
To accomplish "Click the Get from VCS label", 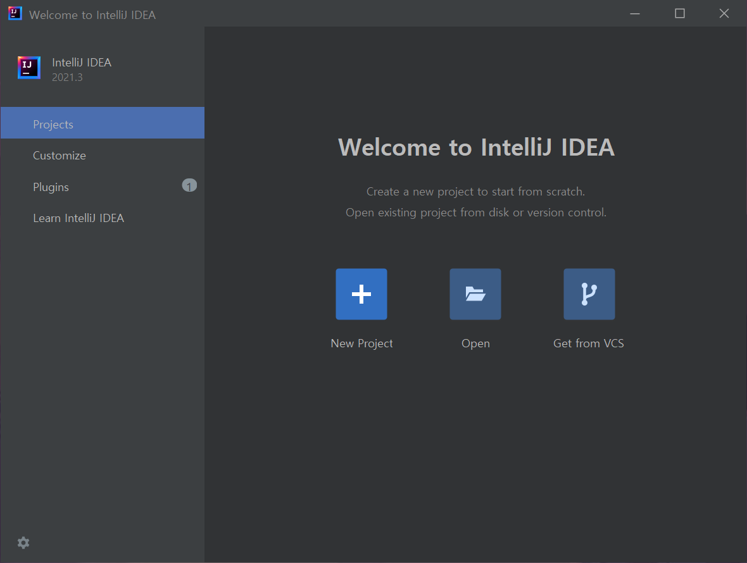I will (x=588, y=343).
